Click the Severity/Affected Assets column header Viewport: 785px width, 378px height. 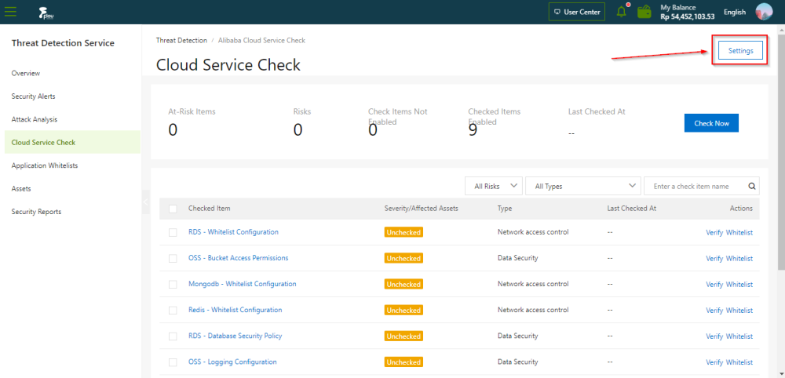(421, 209)
